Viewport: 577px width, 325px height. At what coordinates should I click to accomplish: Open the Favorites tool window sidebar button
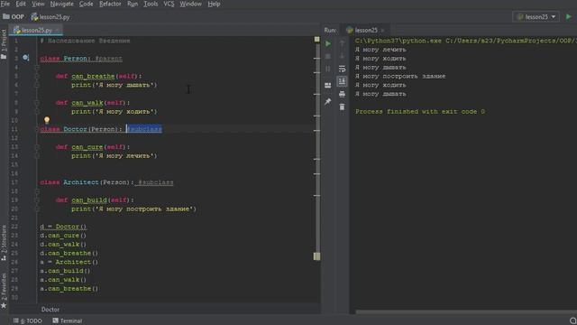(4, 291)
